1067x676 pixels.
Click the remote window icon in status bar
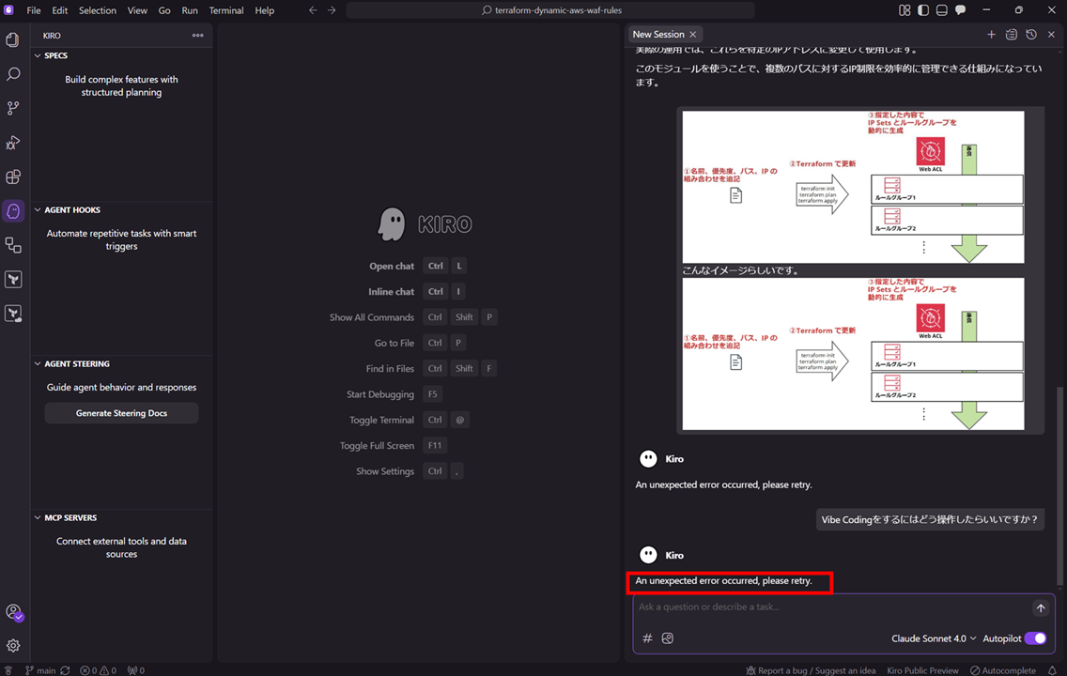[x=8, y=669]
